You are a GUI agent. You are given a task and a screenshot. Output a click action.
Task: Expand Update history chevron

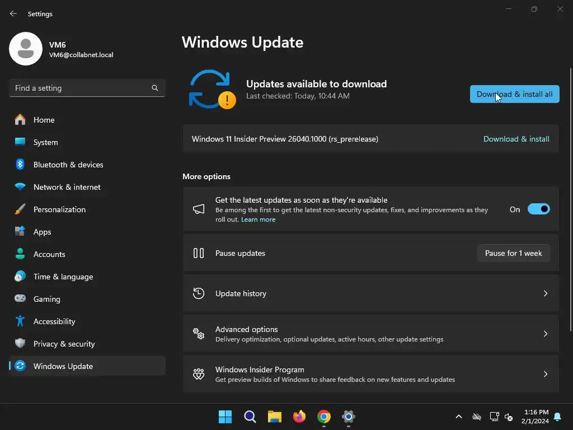click(x=545, y=293)
